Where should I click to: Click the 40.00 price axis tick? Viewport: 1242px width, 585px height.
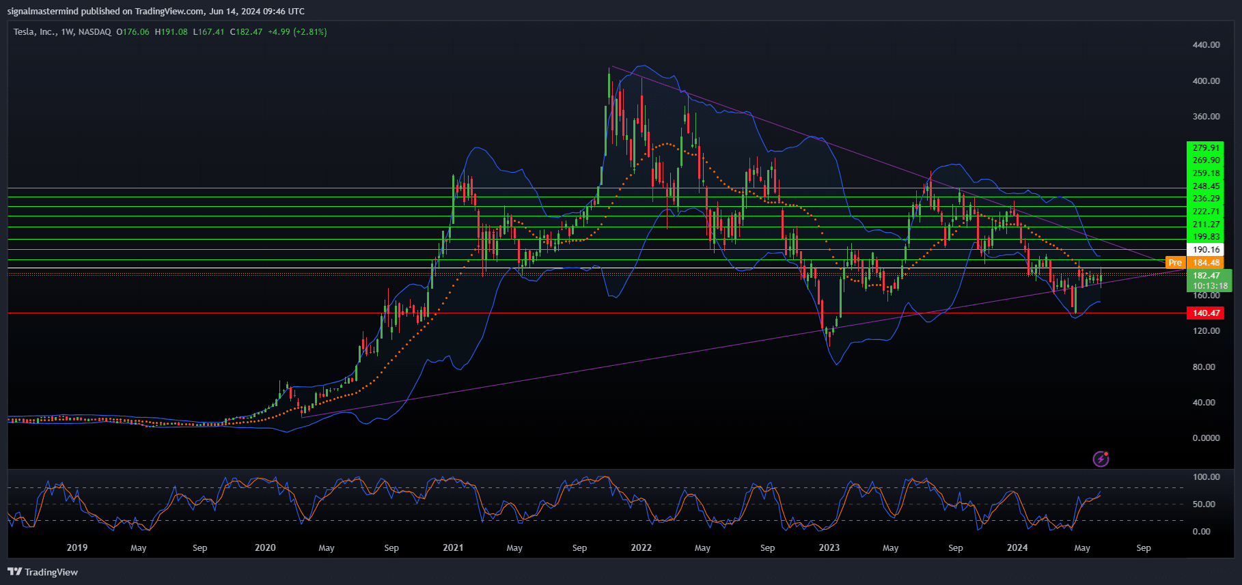pyautogui.click(x=1204, y=403)
